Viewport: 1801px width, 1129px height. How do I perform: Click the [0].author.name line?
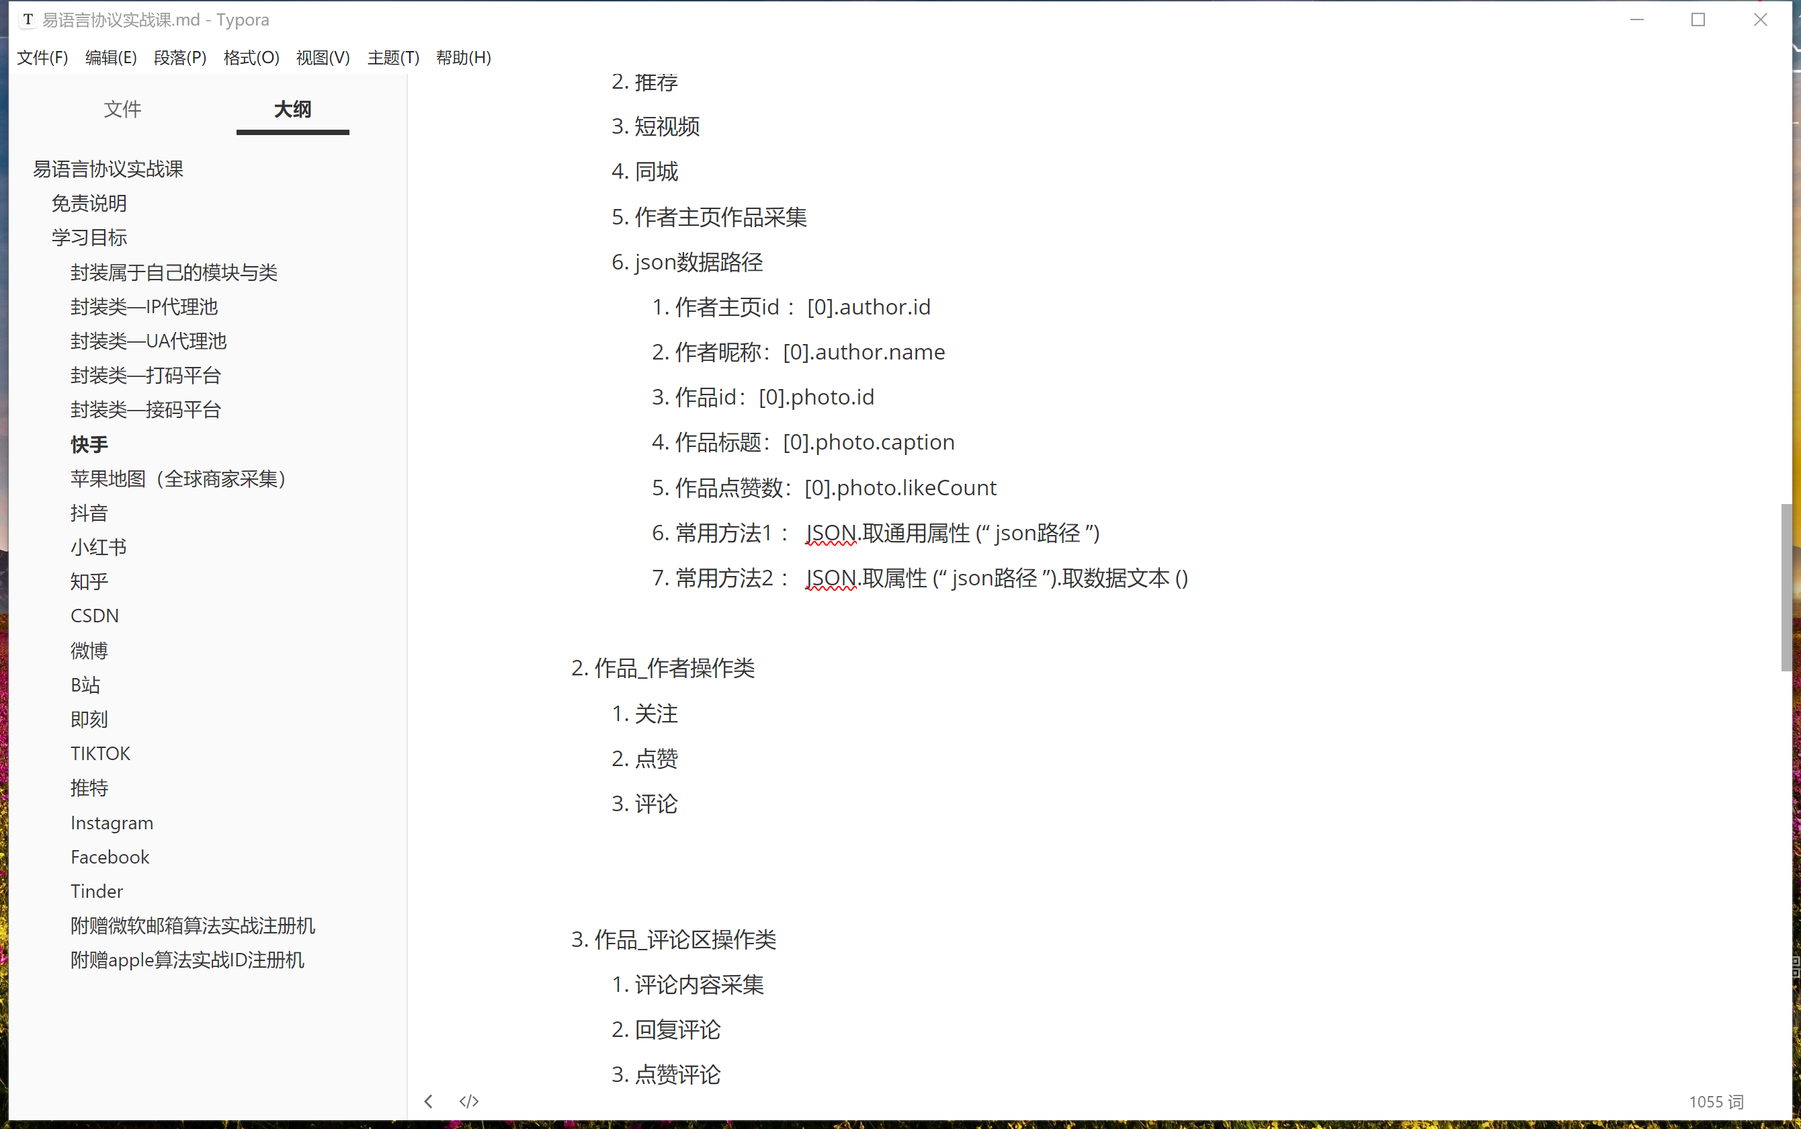[810, 351]
